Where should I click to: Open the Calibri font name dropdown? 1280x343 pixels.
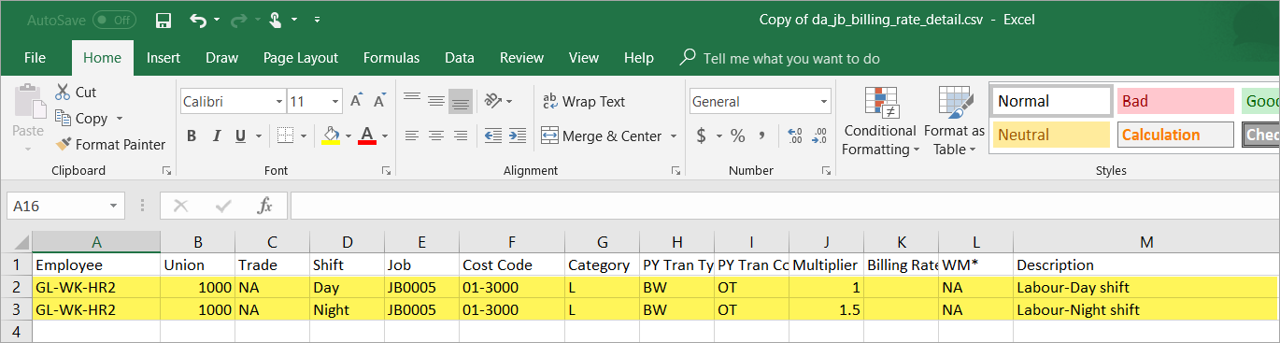[x=279, y=101]
